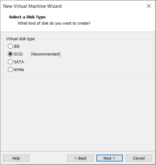Viewport: 156px width, 165px height.
Task: Choose the SCSI radio button circle
Action: coord(10,54)
